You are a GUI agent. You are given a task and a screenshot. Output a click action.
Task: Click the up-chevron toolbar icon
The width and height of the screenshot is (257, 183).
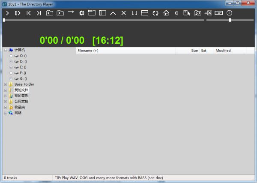point(113,13)
